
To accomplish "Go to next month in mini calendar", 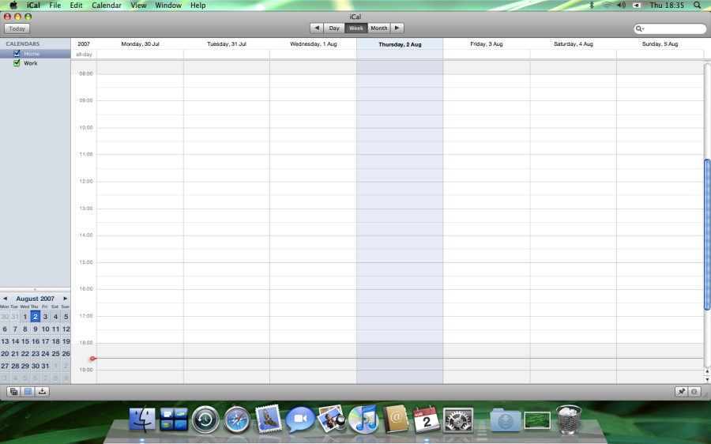I will tap(66, 299).
